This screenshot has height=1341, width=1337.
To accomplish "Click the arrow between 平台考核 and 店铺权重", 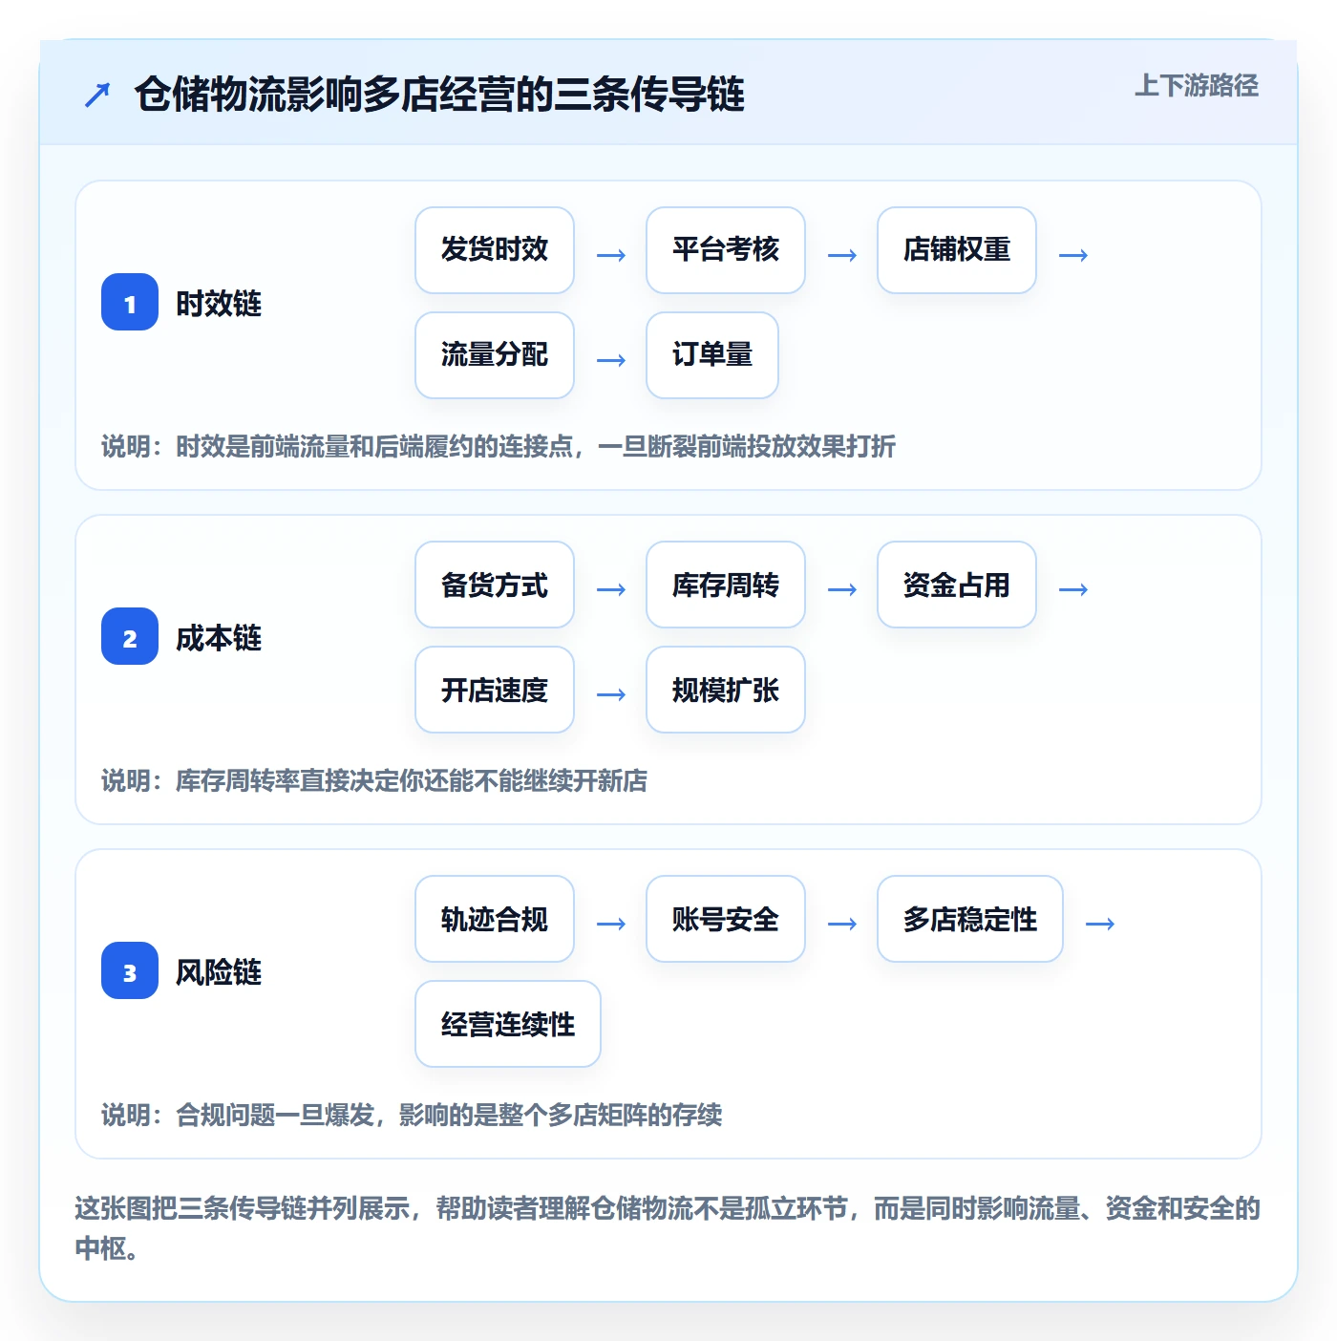I will tap(842, 255).
